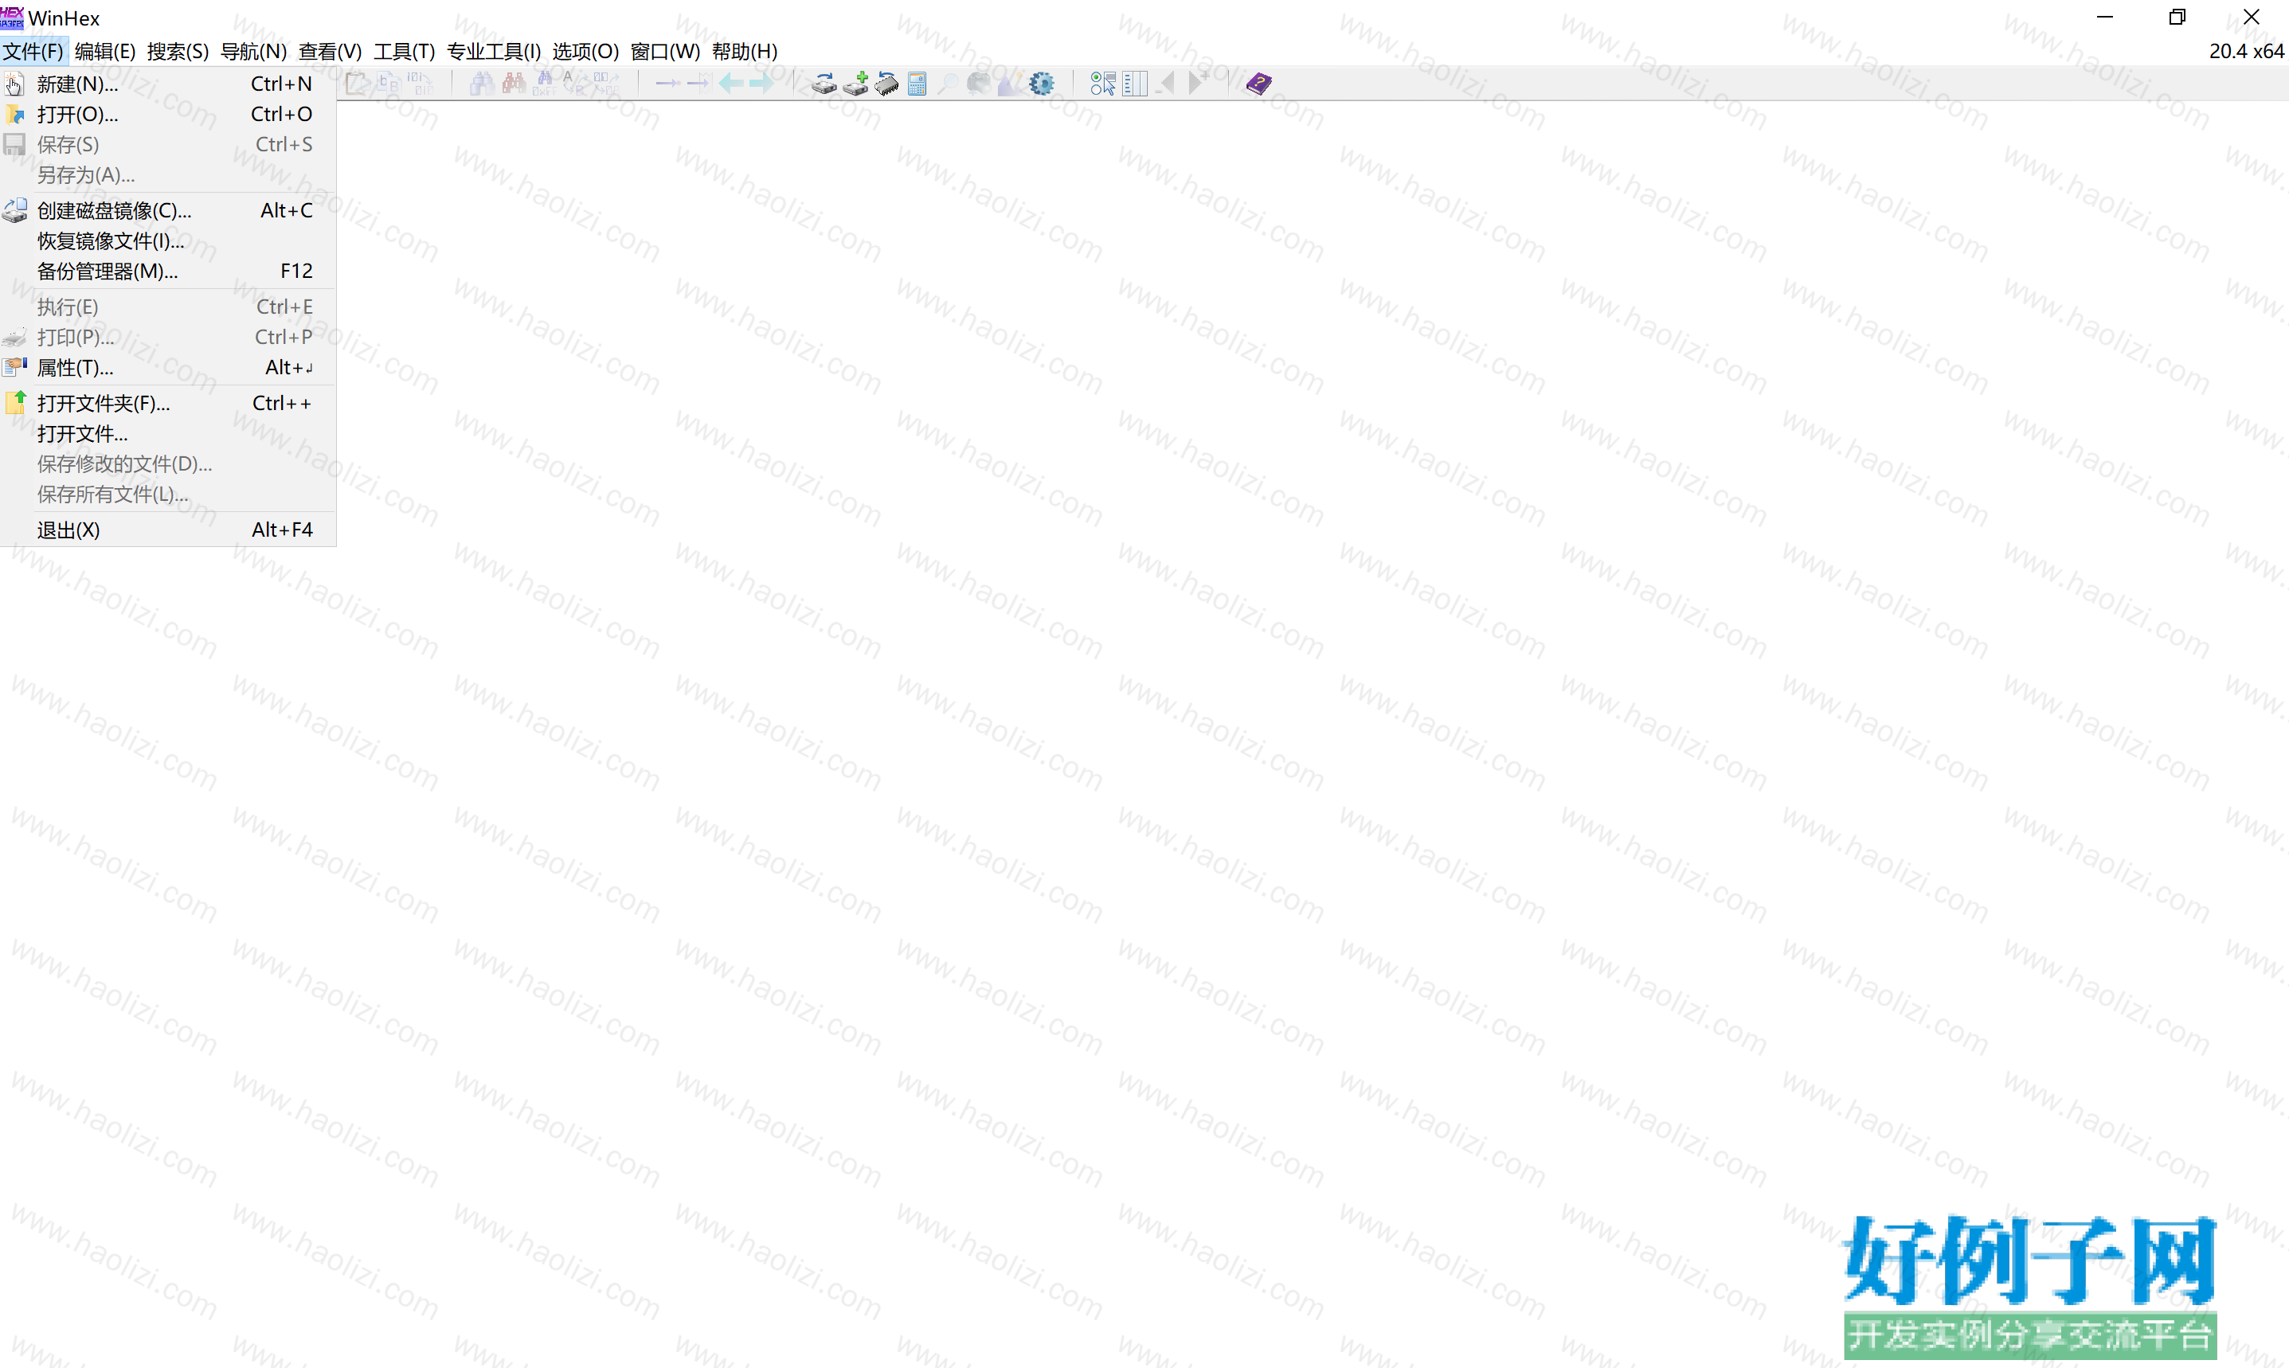Image resolution: width=2289 pixels, height=1368 pixels.
Task: Open the 查看(V) menu
Action: (x=330, y=52)
